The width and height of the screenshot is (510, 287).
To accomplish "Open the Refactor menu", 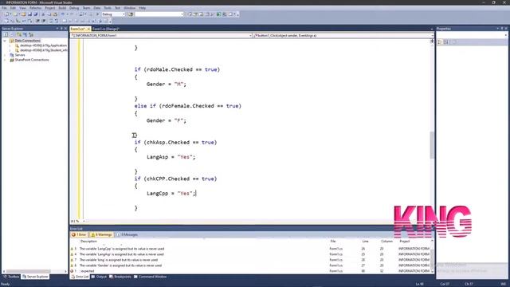I will pyautogui.click(x=35, y=8).
